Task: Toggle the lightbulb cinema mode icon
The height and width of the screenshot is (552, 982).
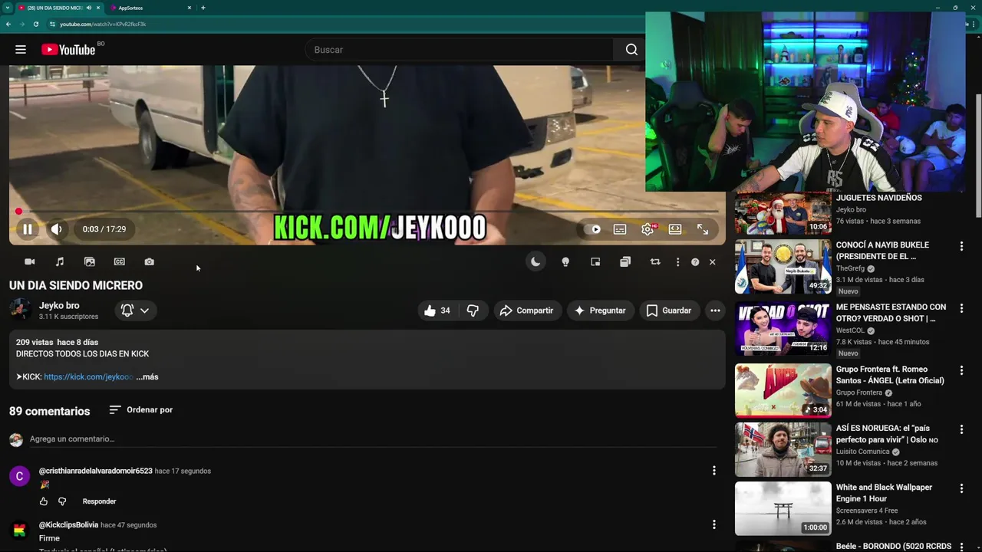Action: (565, 262)
